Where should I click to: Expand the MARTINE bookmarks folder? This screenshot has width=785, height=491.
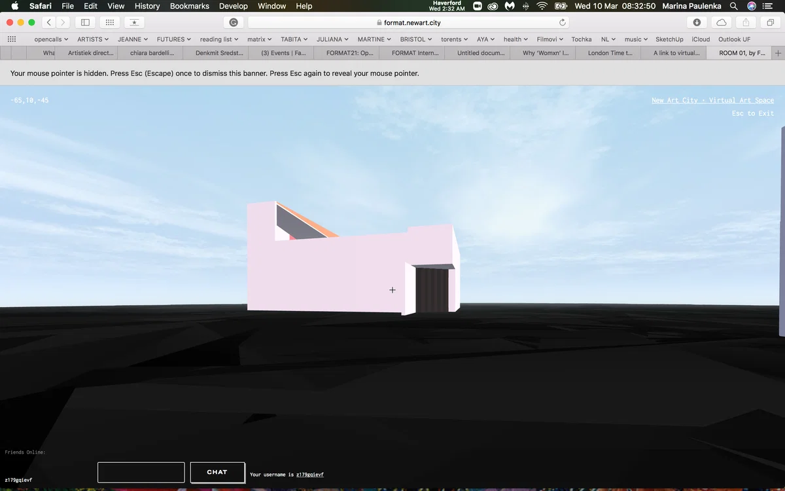click(375, 39)
